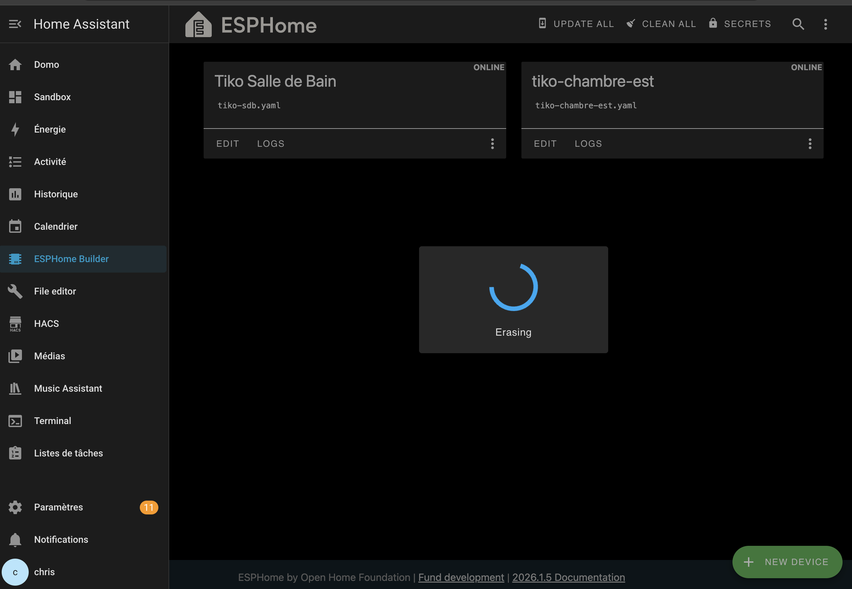Open Music Assistant in sidebar
This screenshot has height=589, width=852.
pos(68,388)
